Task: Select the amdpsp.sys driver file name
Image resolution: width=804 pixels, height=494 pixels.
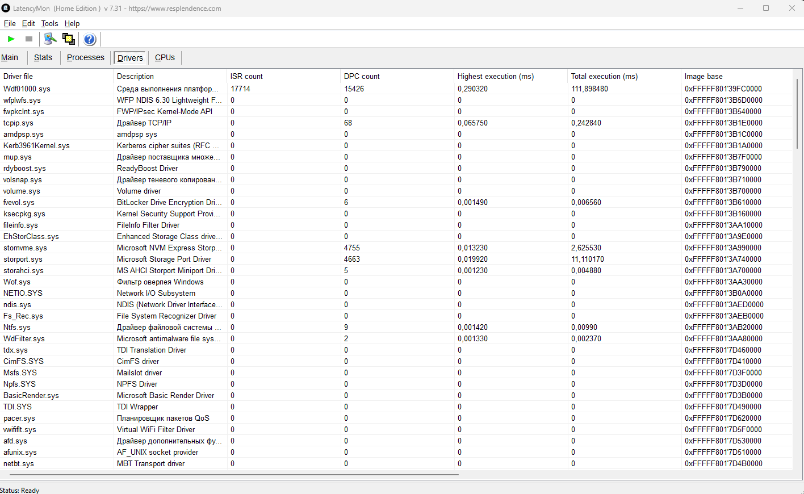Action: [x=23, y=134]
